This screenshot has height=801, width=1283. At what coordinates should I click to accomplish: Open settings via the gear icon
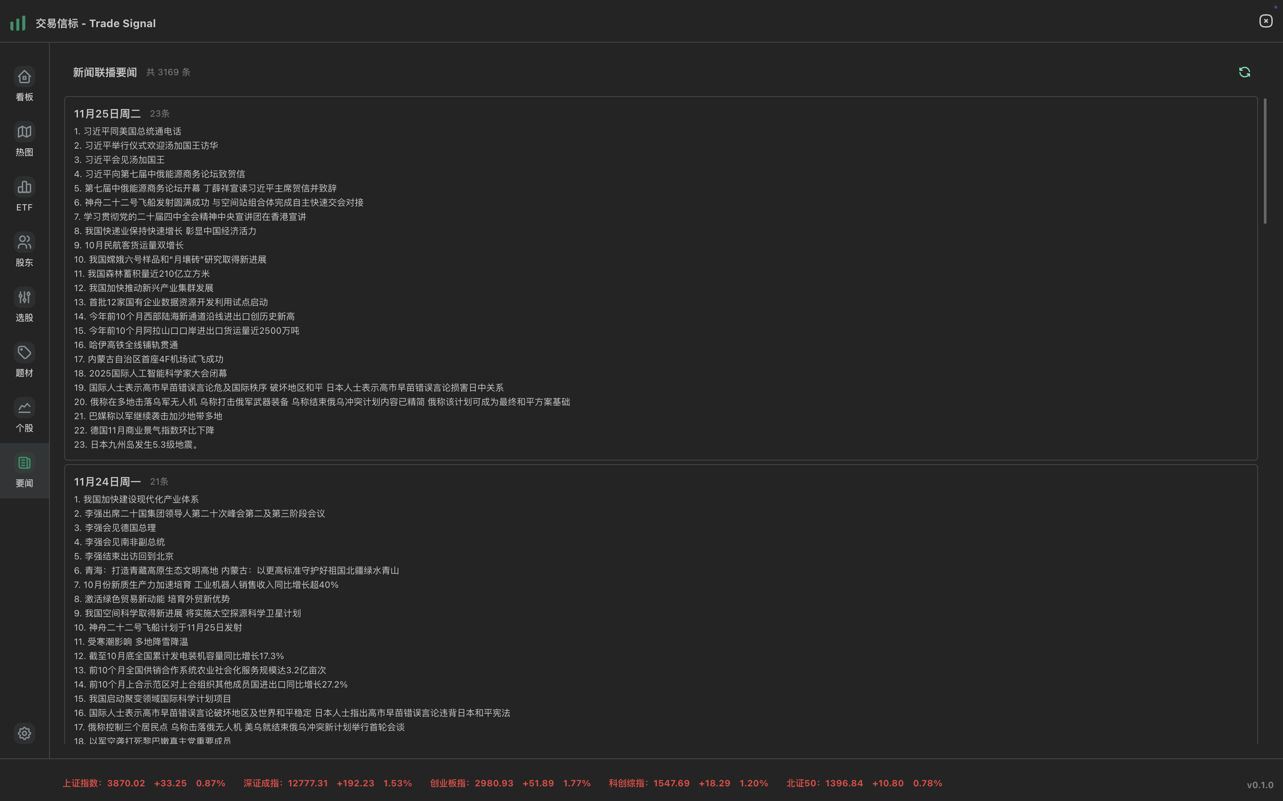pyautogui.click(x=25, y=733)
